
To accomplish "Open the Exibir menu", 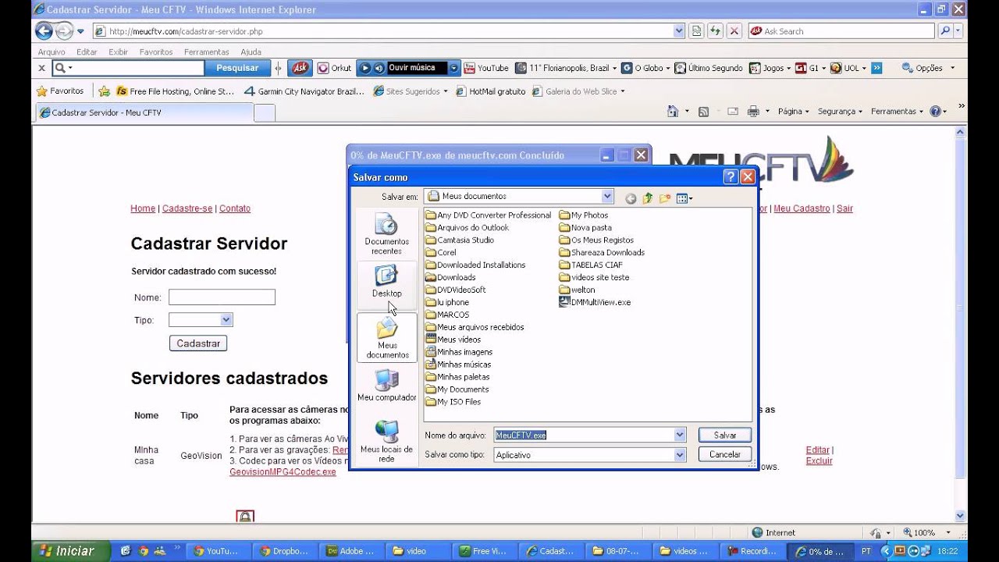I will [x=118, y=52].
